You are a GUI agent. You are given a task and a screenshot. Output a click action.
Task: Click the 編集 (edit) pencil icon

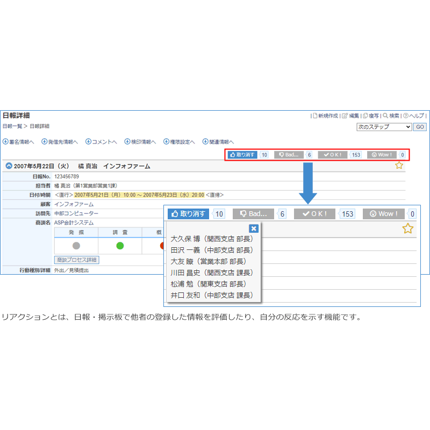coord(345,116)
